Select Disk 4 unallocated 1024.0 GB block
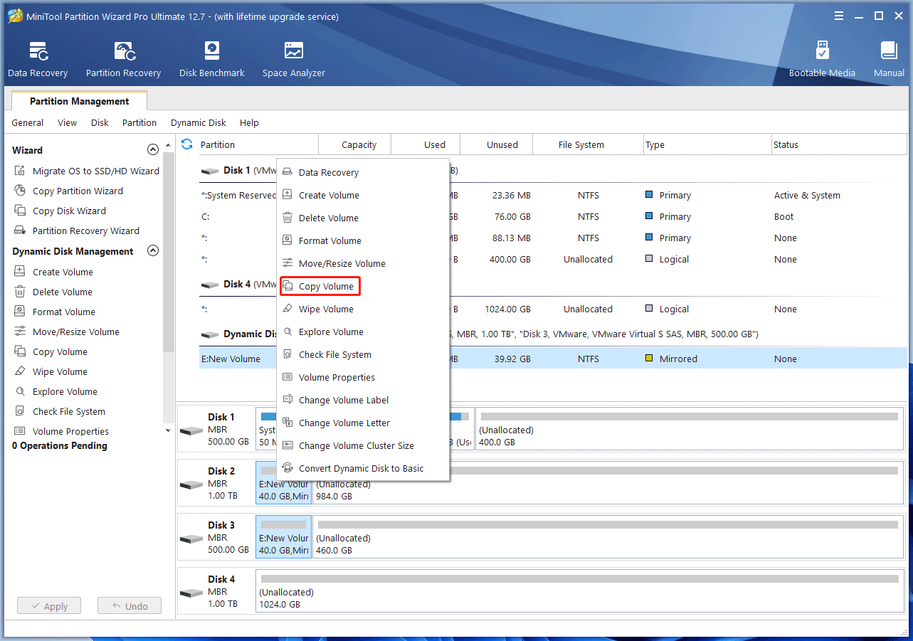 (x=579, y=593)
